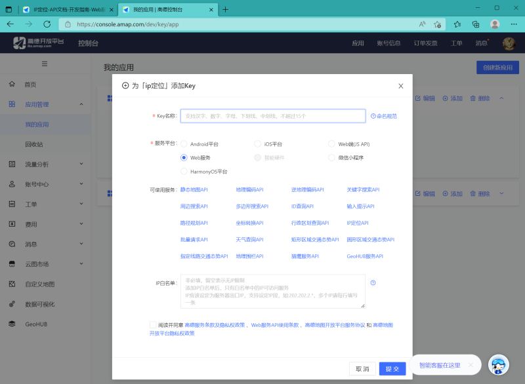The image size is (525, 384).
Task: Open the smart customer service robot icon
Action: [498, 365]
